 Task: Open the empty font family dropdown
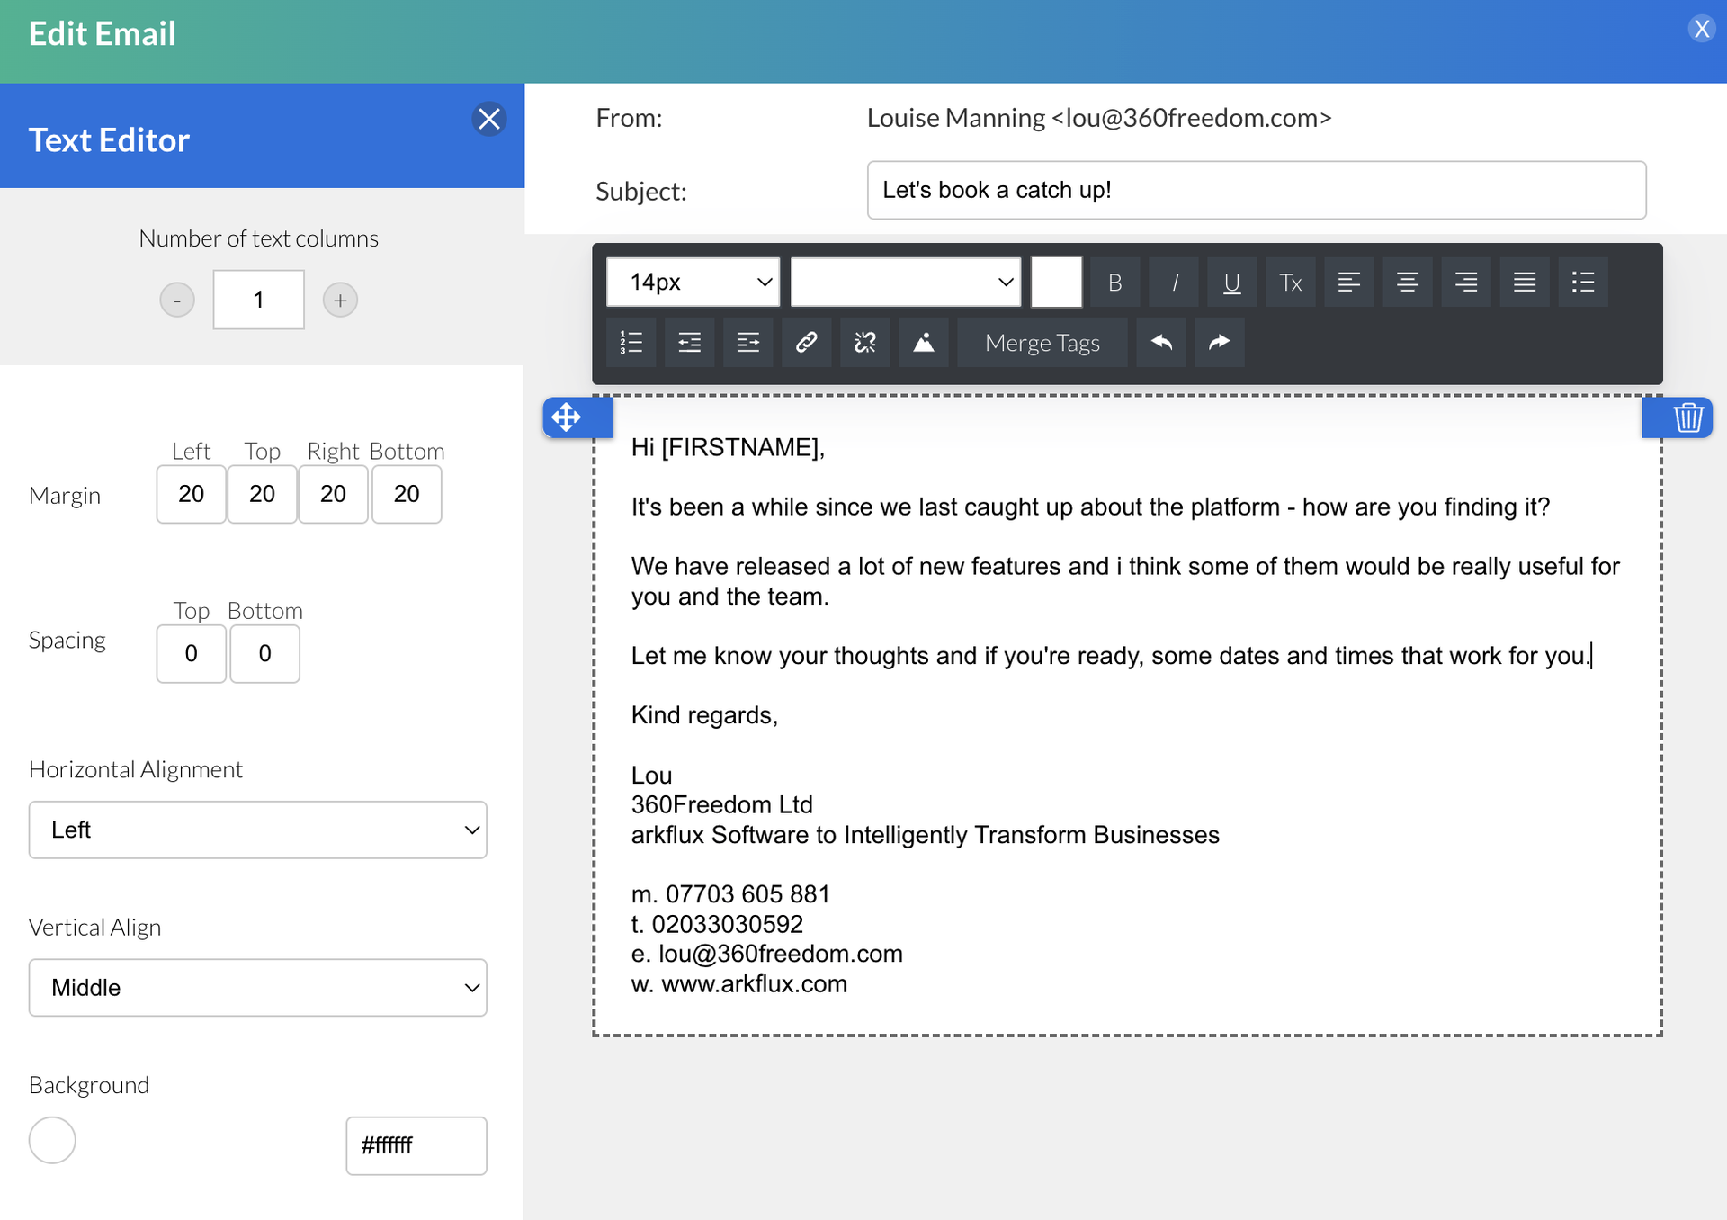tap(905, 283)
